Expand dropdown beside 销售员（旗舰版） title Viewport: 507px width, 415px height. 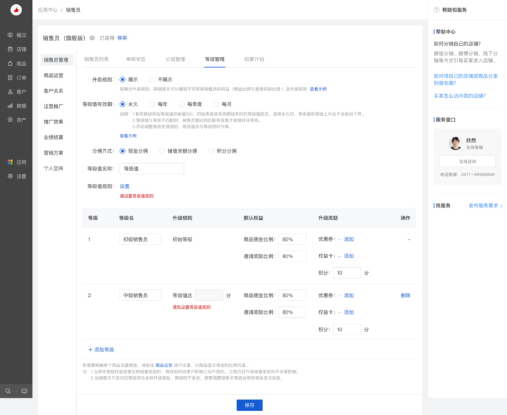click(x=92, y=38)
